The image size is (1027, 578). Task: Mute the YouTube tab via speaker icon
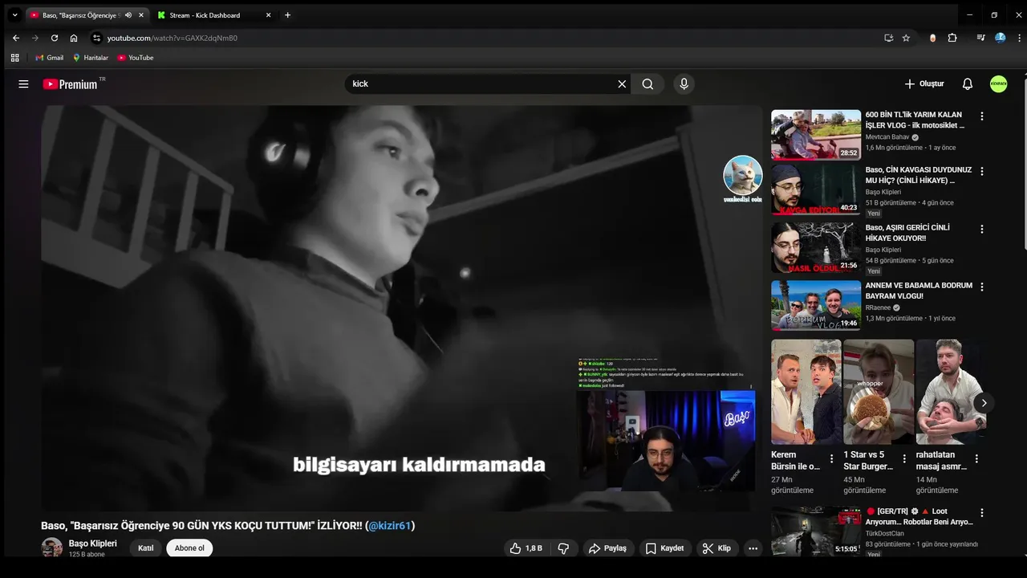(128, 15)
